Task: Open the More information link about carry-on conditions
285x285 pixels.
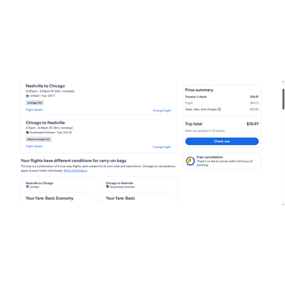Action: 75,170
